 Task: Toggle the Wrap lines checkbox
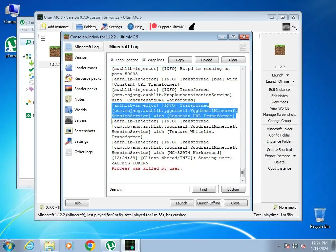[x=144, y=60]
